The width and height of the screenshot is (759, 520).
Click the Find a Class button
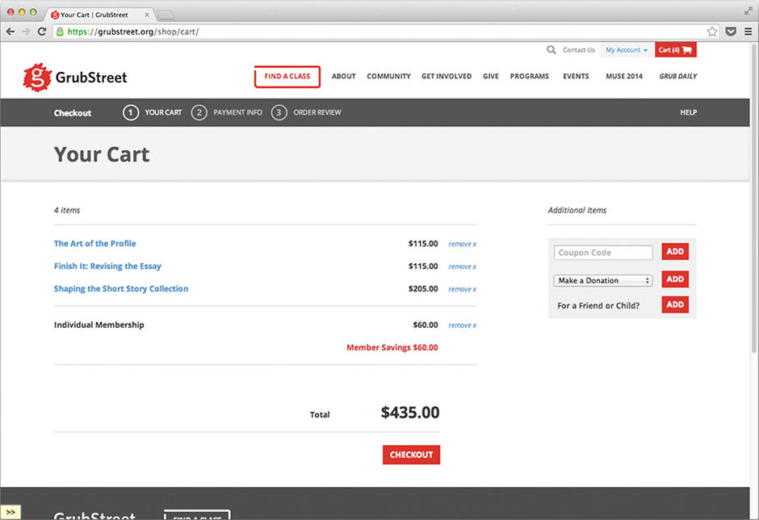(287, 77)
